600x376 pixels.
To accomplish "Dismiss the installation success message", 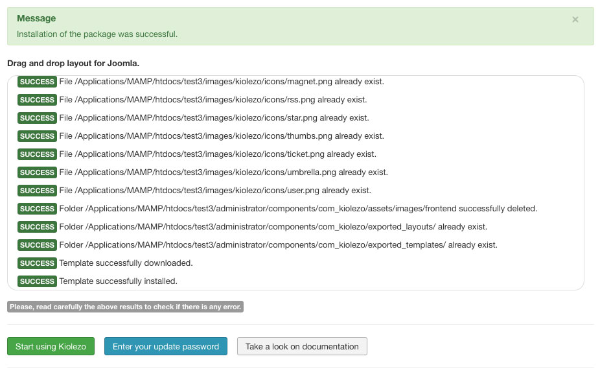I will pyautogui.click(x=575, y=19).
